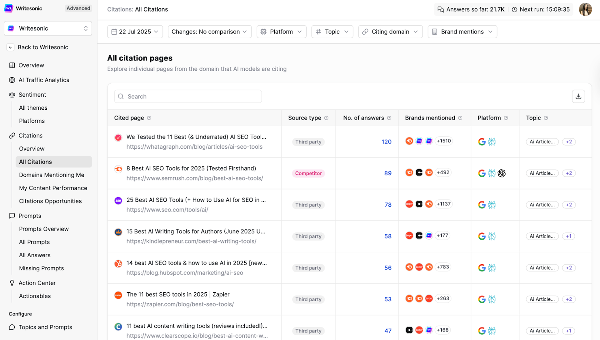Image resolution: width=600 pixels, height=340 pixels.
Task: Click the whatagraph favicon in the first row
Action: click(x=118, y=137)
